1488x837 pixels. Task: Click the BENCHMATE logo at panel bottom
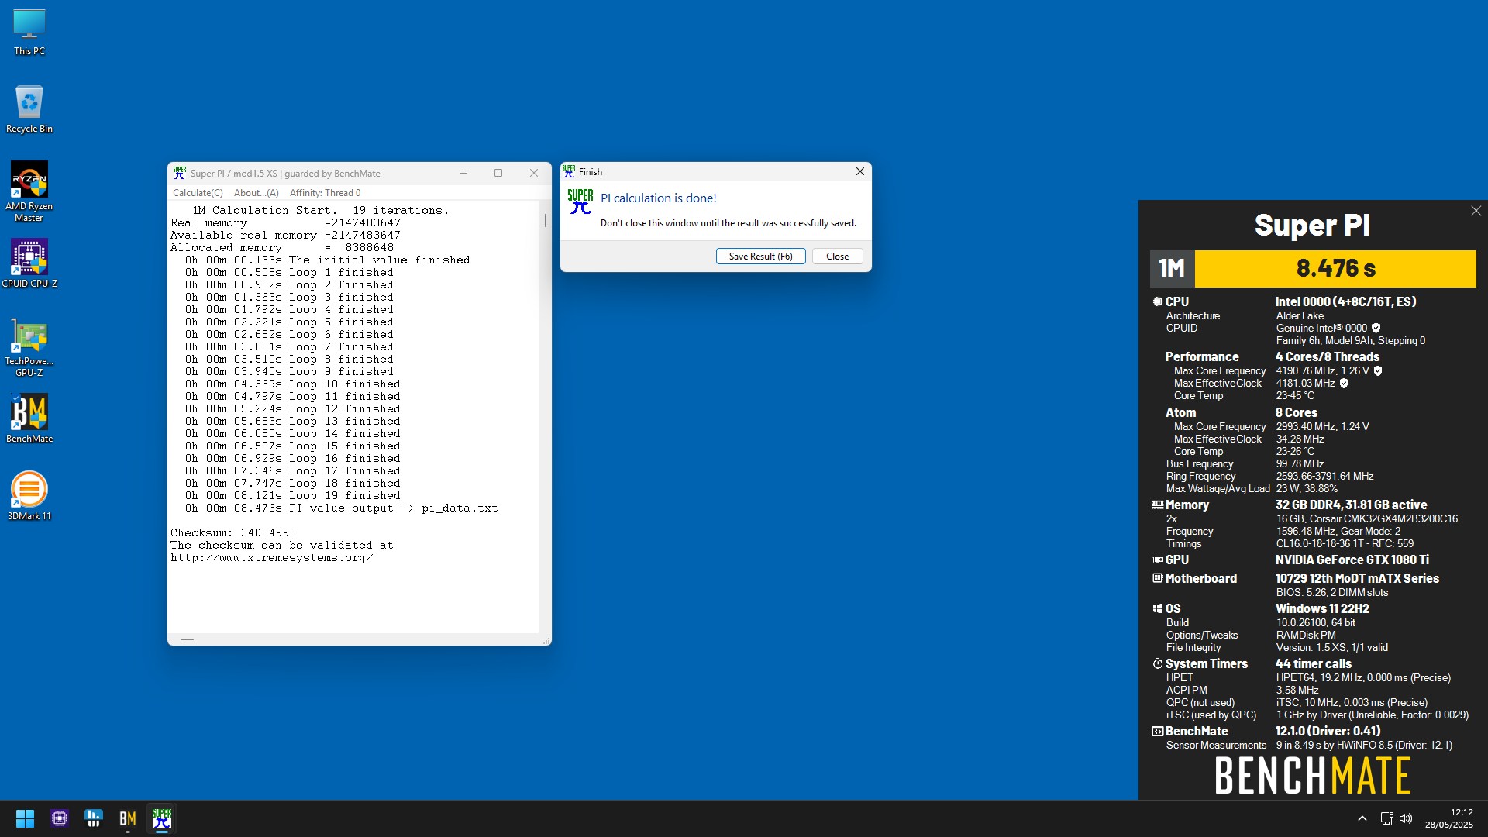point(1312,775)
